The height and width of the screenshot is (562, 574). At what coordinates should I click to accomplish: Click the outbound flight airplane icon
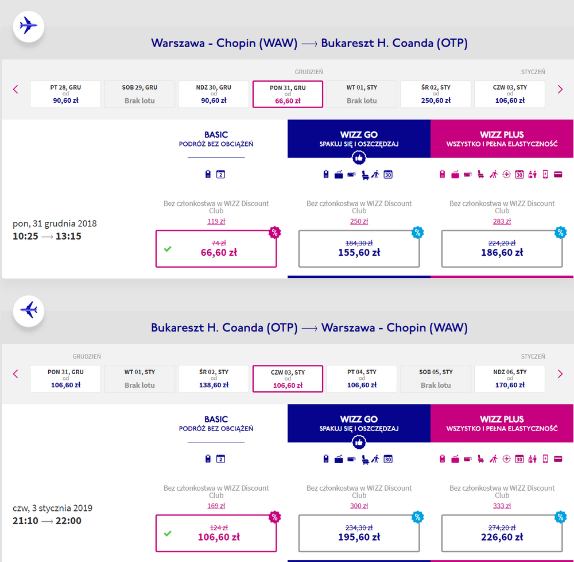[29, 26]
